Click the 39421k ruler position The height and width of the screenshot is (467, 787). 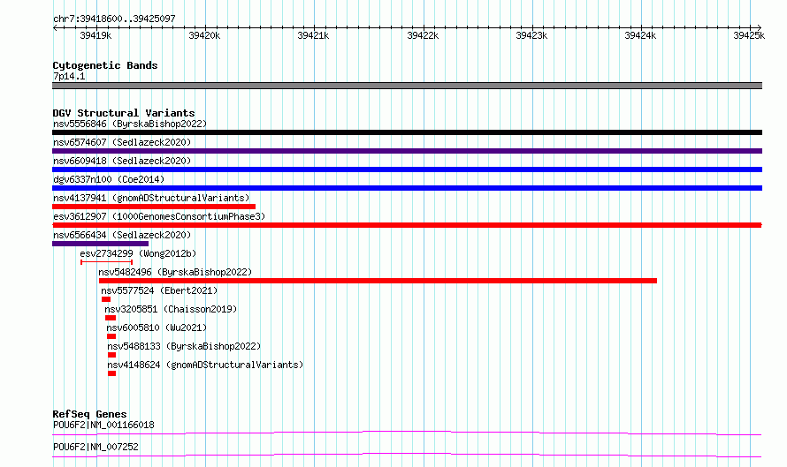[x=313, y=35]
